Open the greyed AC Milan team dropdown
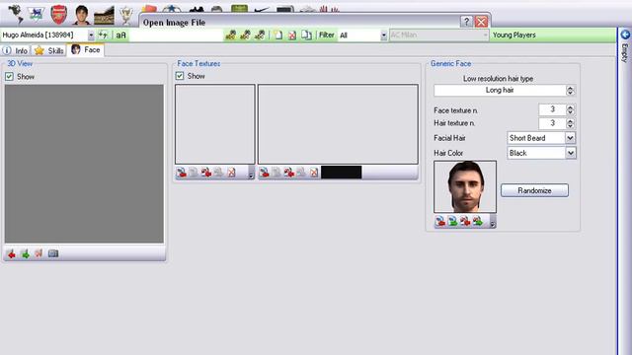This screenshot has height=355, width=632. tap(485, 35)
